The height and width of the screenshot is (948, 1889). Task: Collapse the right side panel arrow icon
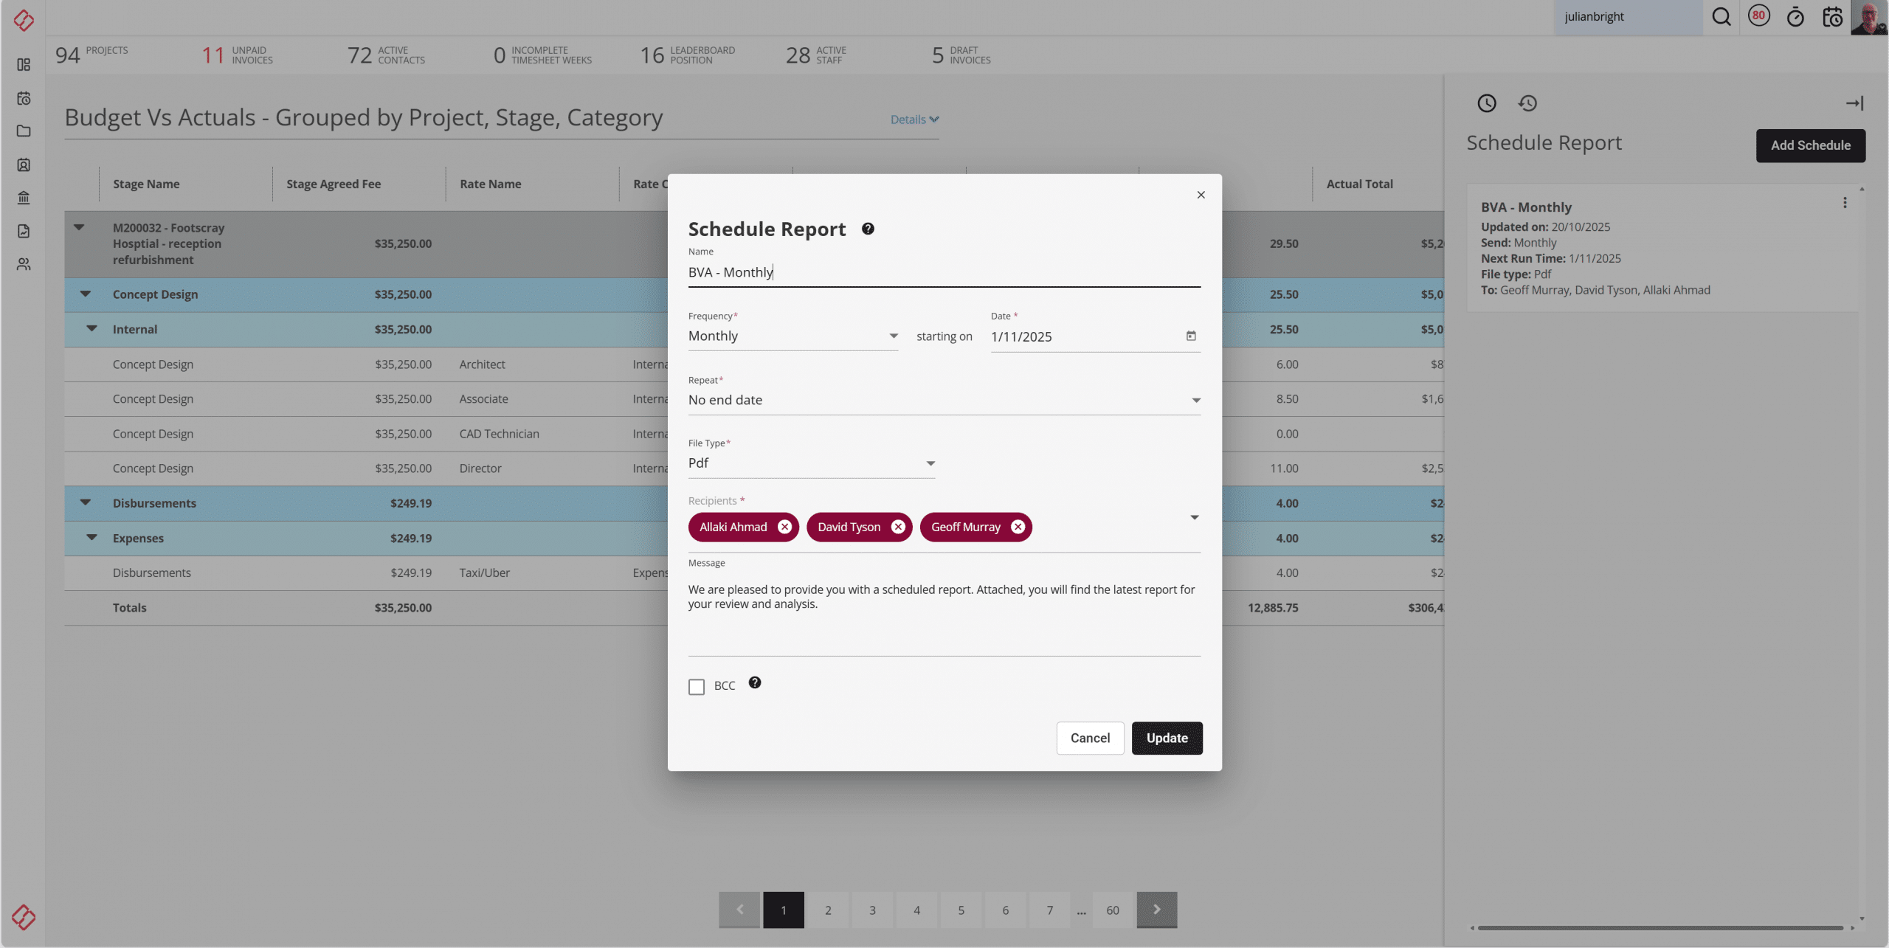[1854, 103]
